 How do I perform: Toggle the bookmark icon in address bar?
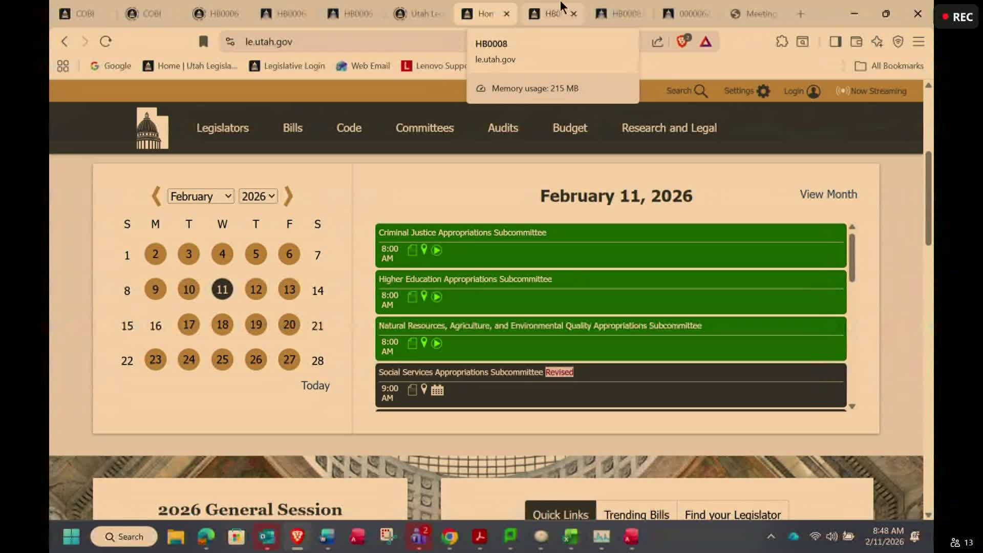tap(203, 41)
